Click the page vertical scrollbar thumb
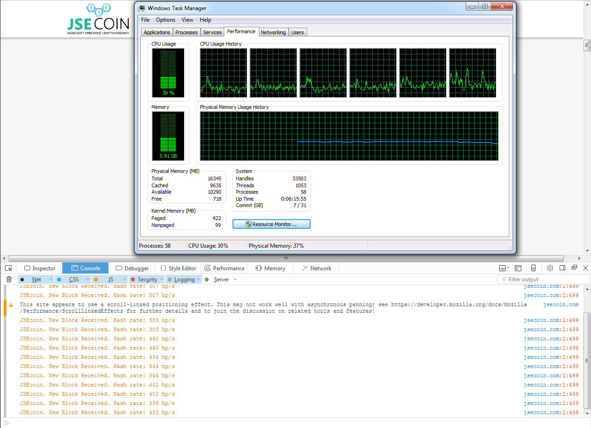The height and width of the screenshot is (428, 591). click(587, 45)
